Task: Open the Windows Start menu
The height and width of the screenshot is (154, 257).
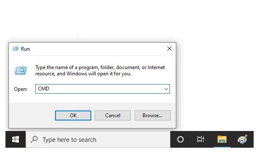Action: point(16,139)
